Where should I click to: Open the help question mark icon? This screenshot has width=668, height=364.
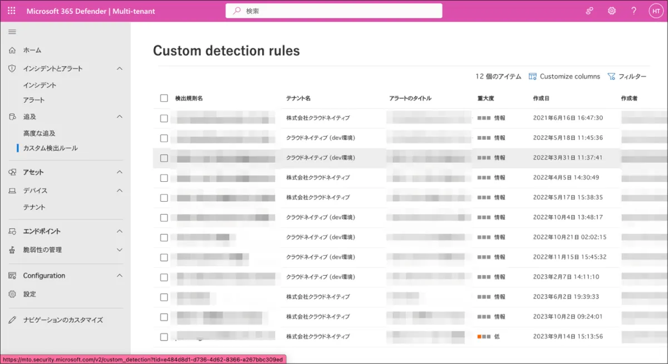coord(634,11)
